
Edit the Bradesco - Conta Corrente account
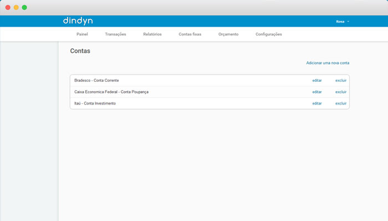coord(316,81)
